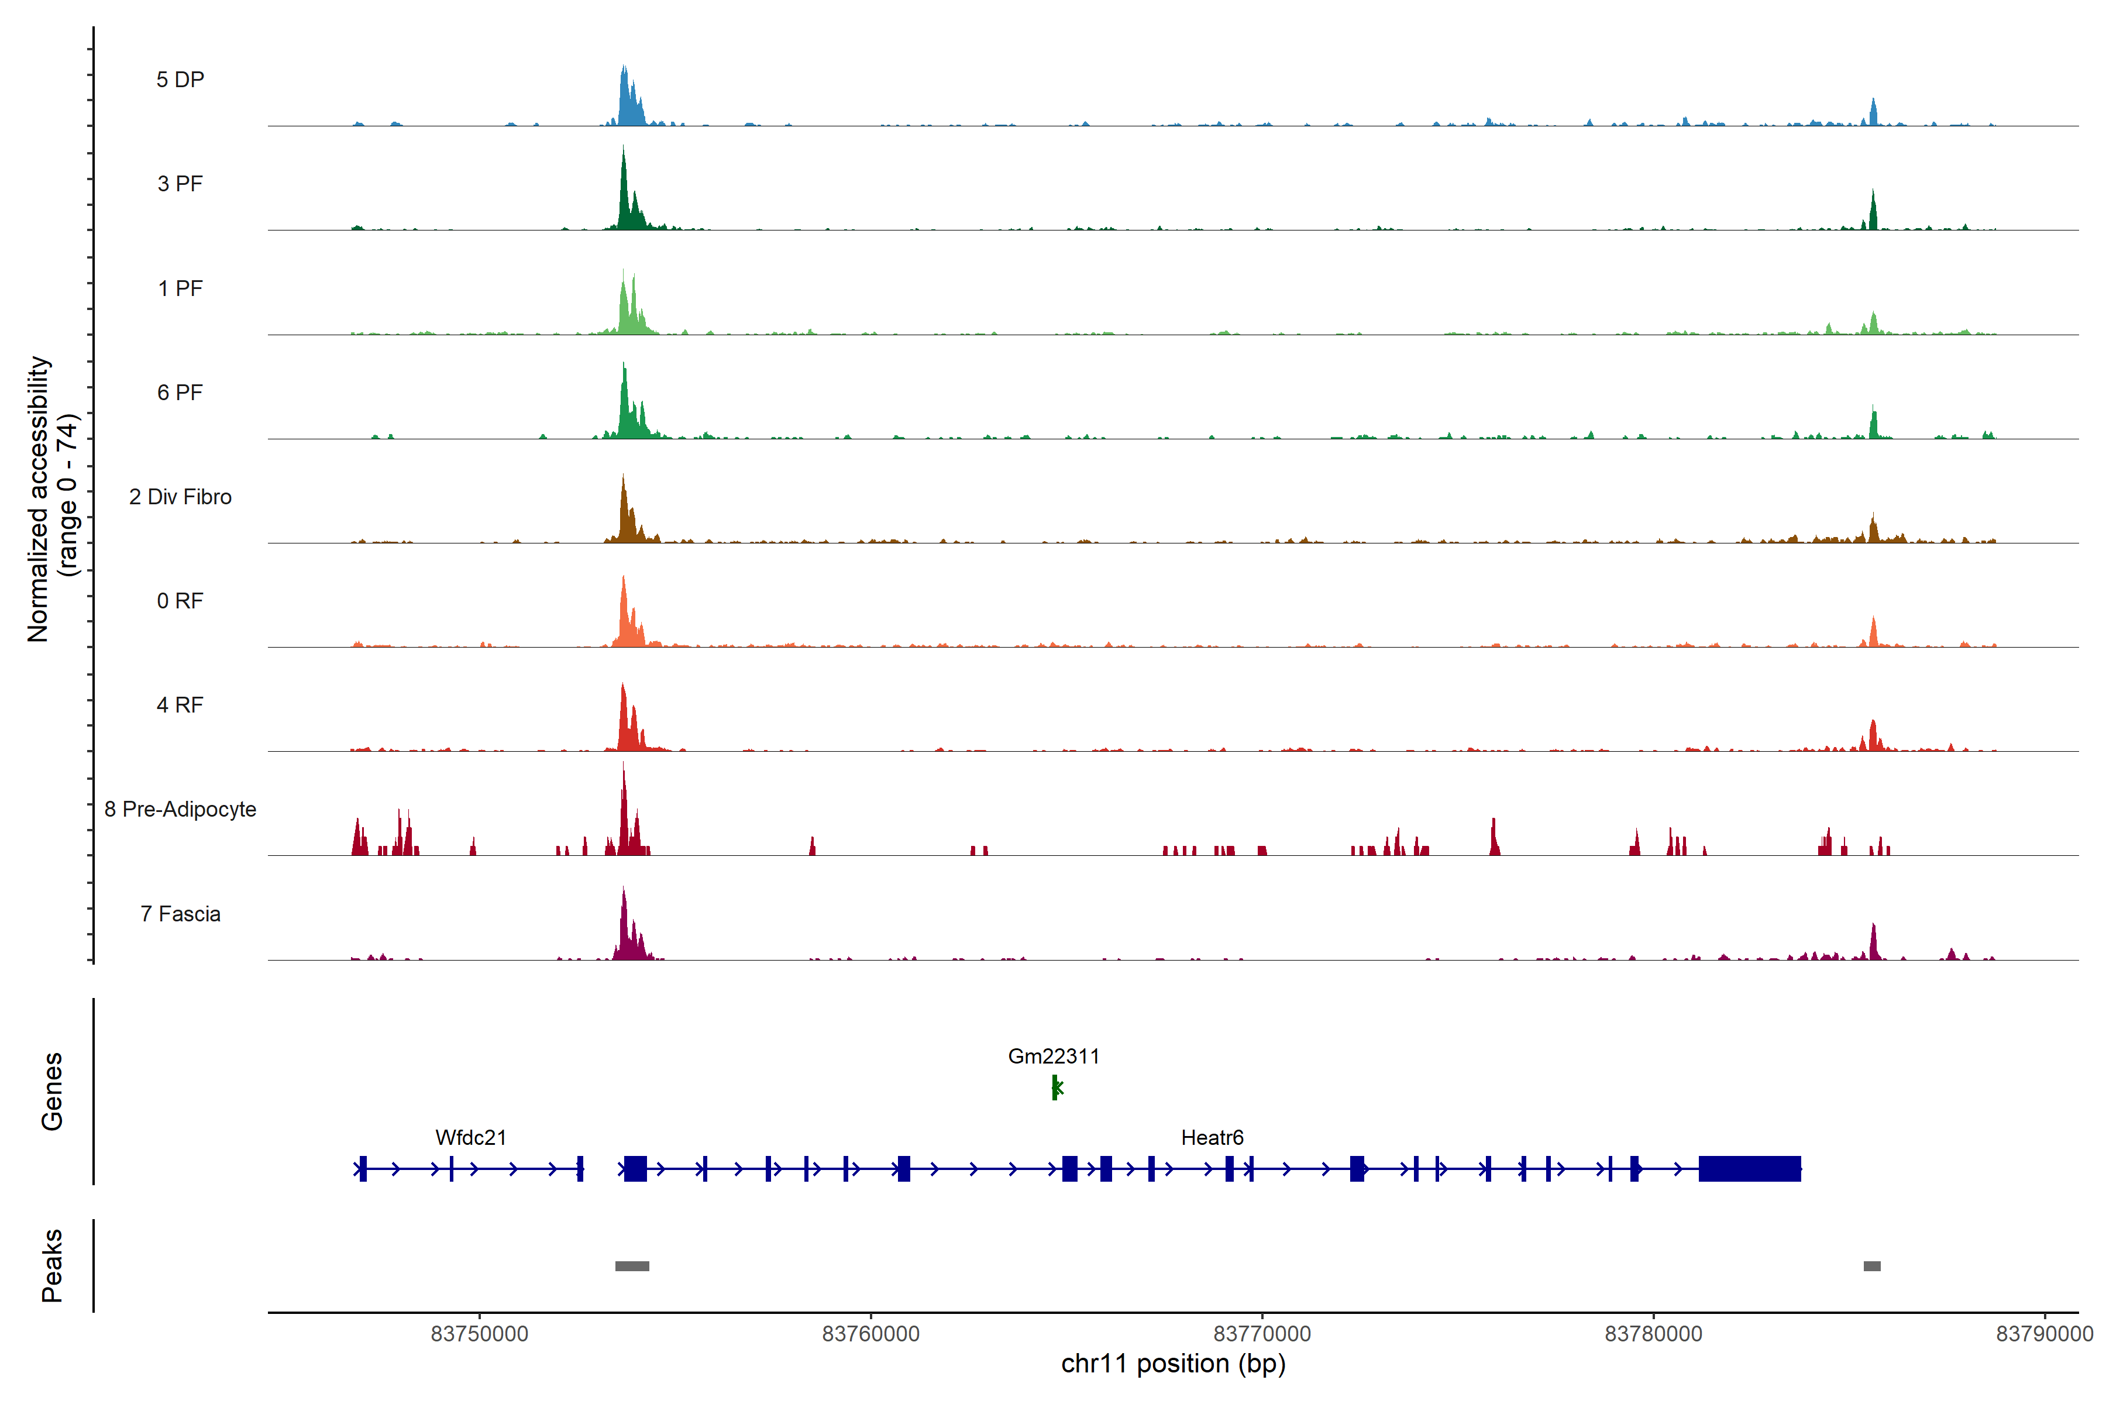Click the 83770000 axis tick label
Screen dimensions: 2106x1404
[1262, 1333]
